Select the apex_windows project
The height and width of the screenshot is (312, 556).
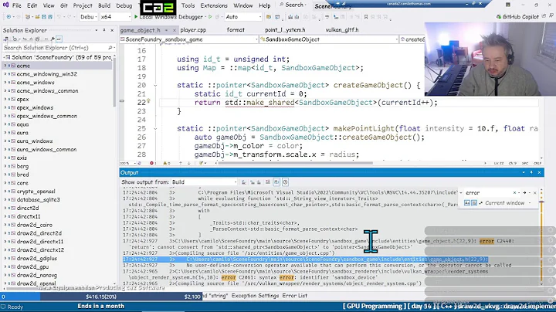click(x=35, y=107)
